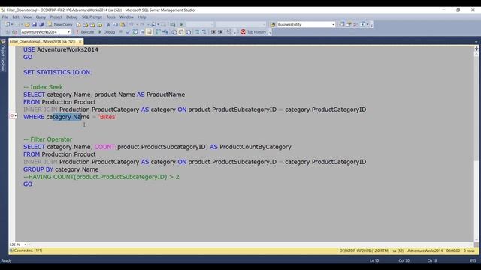
Task: Click the Comment out selected lines icon
Action: point(197,31)
